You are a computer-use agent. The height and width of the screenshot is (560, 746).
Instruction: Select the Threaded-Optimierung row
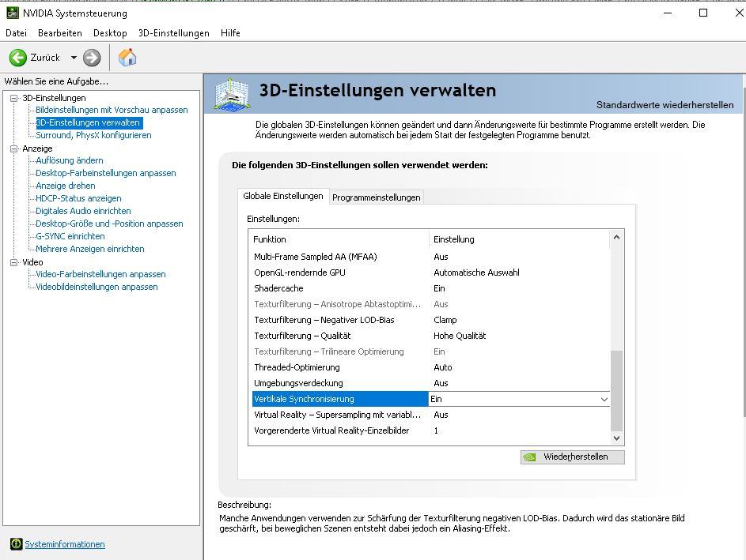tap(430, 367)
